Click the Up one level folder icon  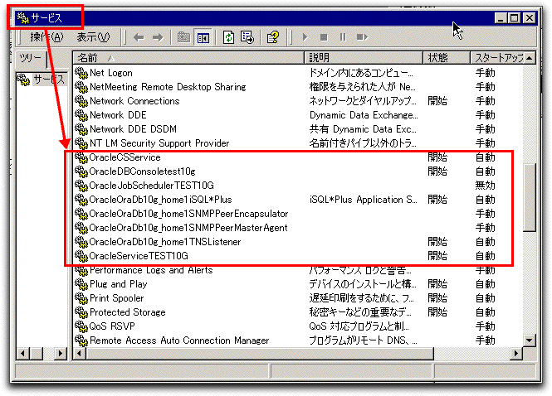pos(183,37)
